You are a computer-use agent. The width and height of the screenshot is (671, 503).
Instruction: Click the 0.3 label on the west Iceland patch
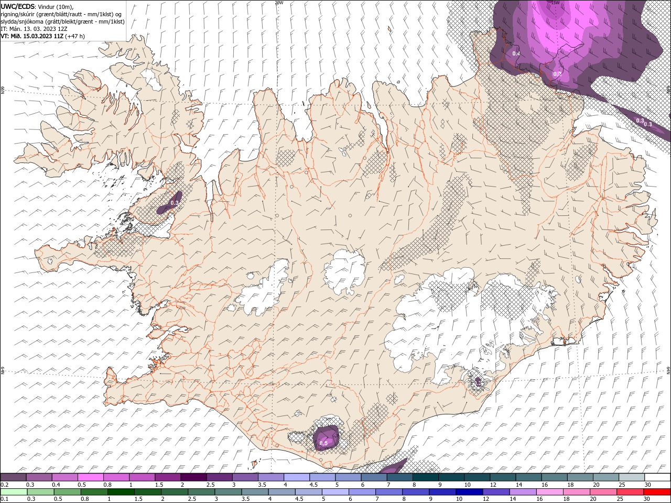[x=175, y=202]
